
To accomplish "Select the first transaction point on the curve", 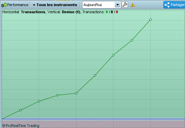I will click(x=20, y=110).
